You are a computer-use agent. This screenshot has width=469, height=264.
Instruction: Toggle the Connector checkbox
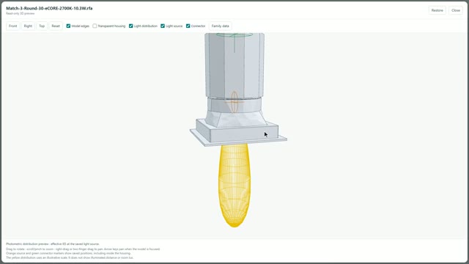[x=188, y=26]
